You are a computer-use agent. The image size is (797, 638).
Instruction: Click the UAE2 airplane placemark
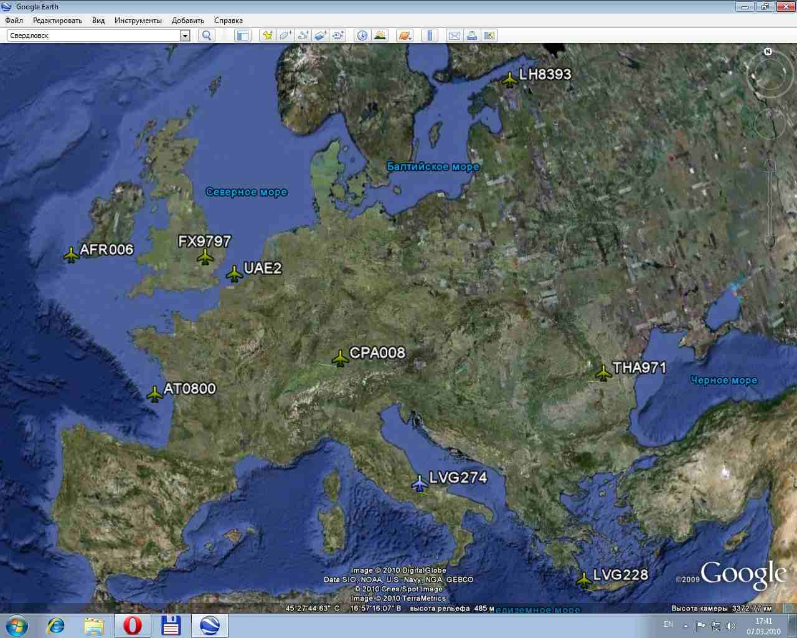234,274
